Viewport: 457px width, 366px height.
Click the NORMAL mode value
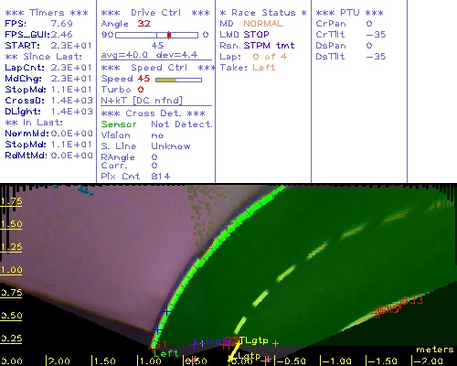[263, 24]
